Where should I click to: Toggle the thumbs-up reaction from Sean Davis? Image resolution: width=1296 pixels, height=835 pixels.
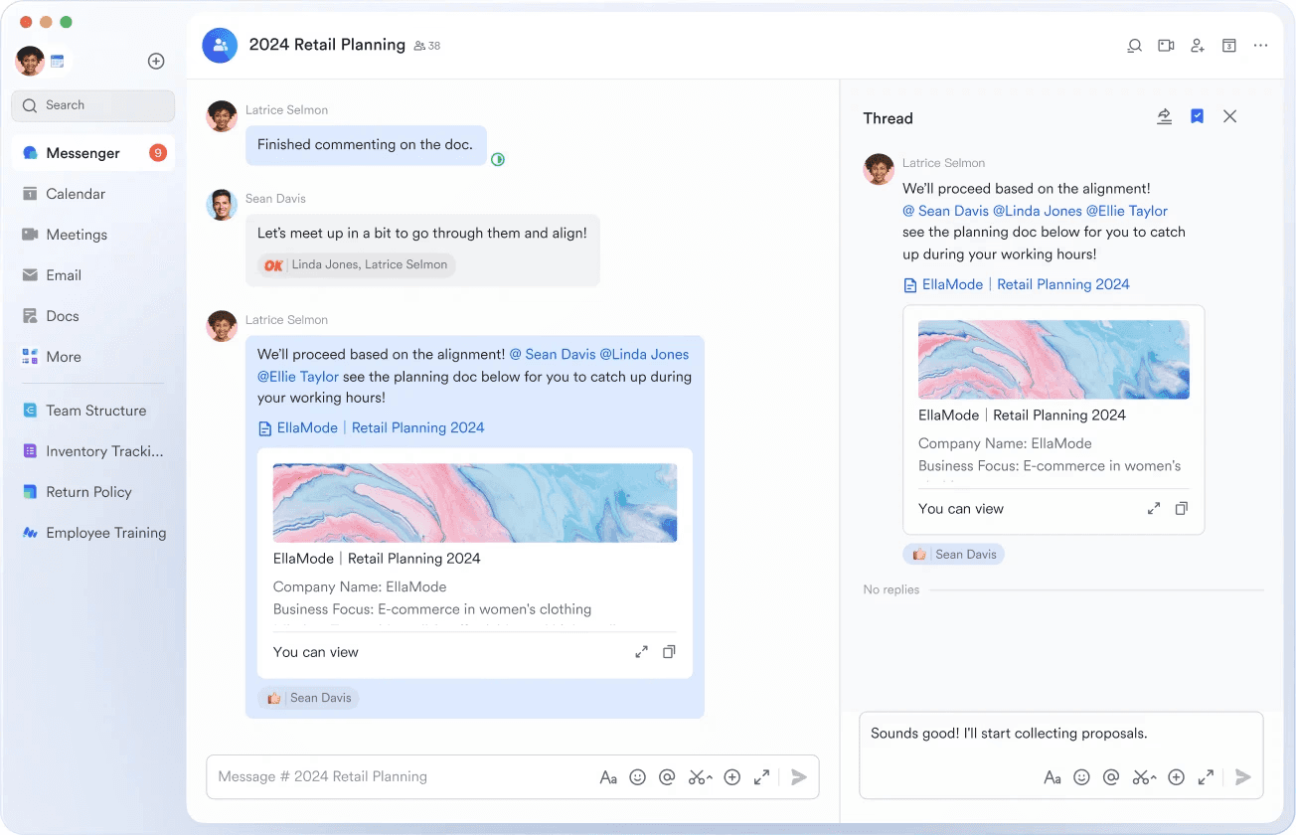[x=308, y=697]
